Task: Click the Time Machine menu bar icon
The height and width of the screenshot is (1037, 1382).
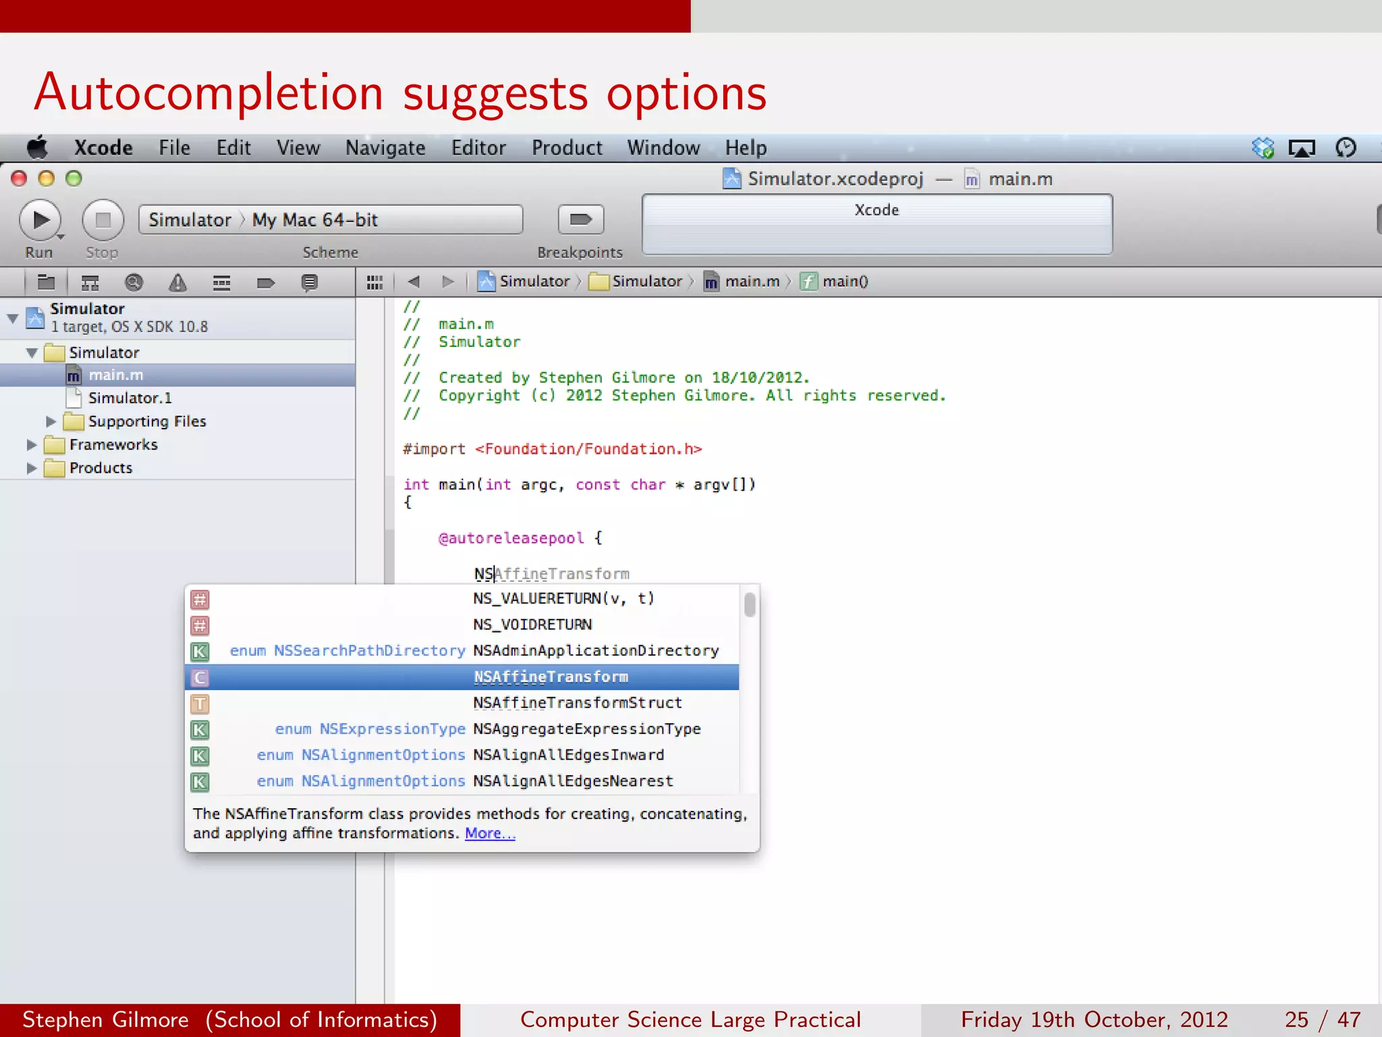Action: pos(1346,147)
